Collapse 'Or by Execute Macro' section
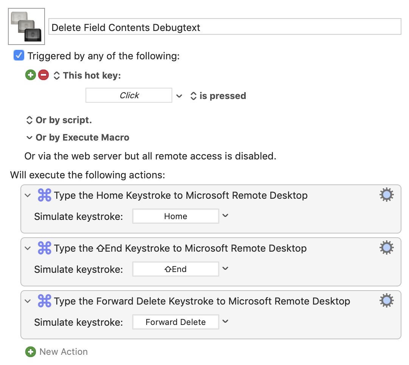 pos(29,138)
